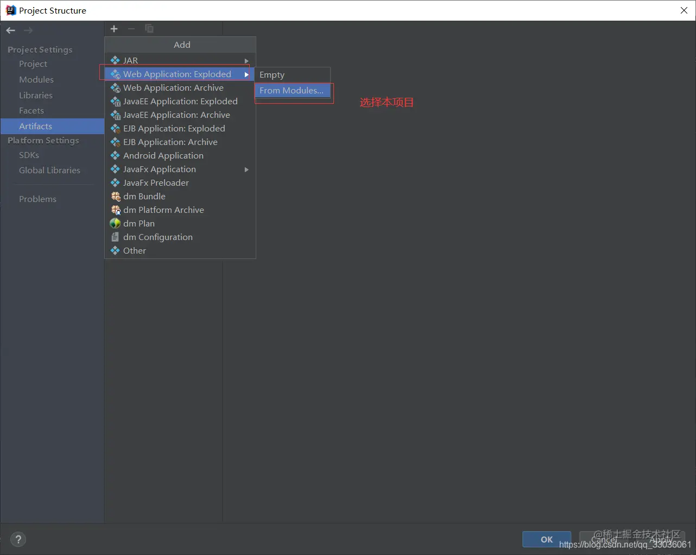Click the Cancel button
Screen dimensions: 696x555
pyautogui.click(x=604, y=539)
